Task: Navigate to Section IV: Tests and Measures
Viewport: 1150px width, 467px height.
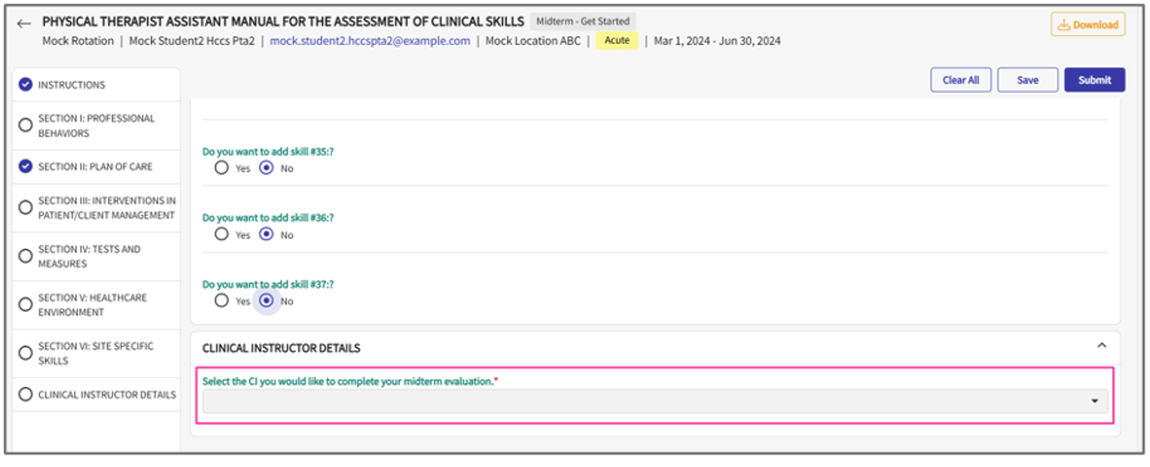Action: [88, 257]
